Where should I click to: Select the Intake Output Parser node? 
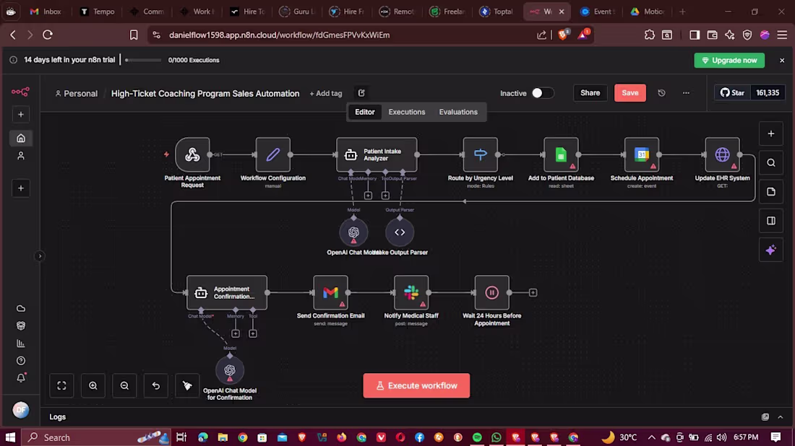[x=400, y=232]
